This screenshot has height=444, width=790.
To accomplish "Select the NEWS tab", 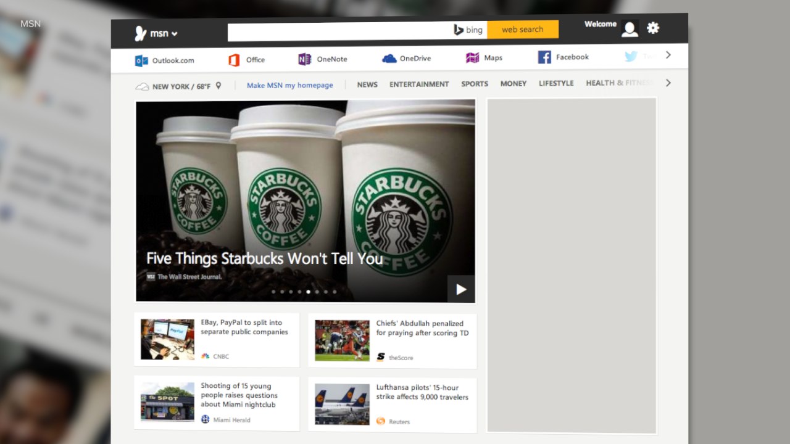I will [x=367, y=84].
